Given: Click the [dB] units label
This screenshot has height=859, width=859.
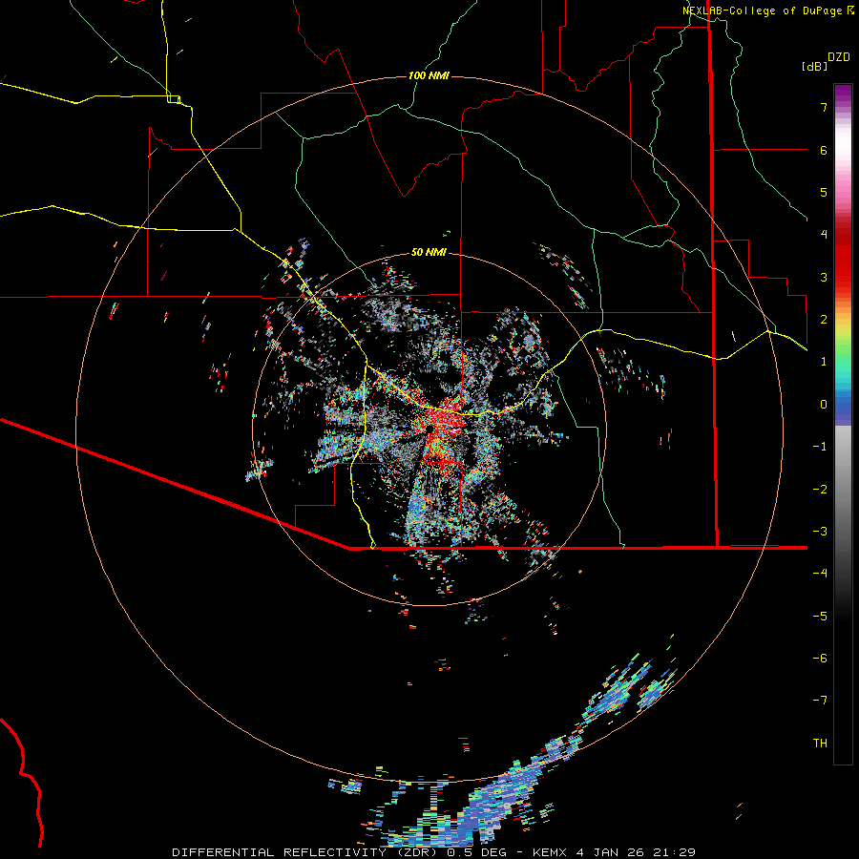Looking at the screenshot, I should 815,66.
